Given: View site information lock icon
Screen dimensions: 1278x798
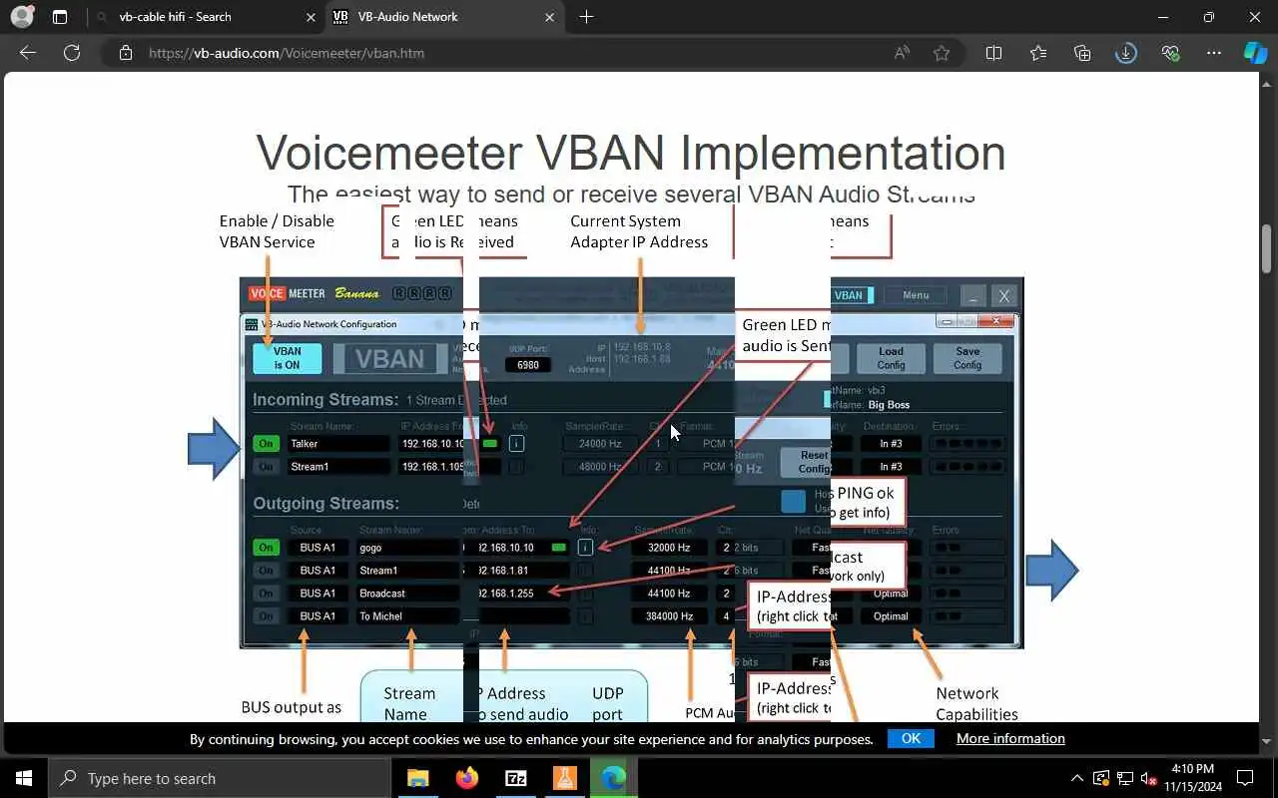Looking at the screenshot, I should coord(126,53).
